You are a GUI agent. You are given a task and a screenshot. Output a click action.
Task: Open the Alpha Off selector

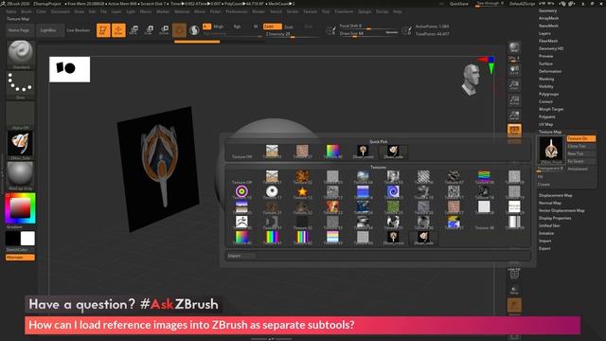coord(21,115)
